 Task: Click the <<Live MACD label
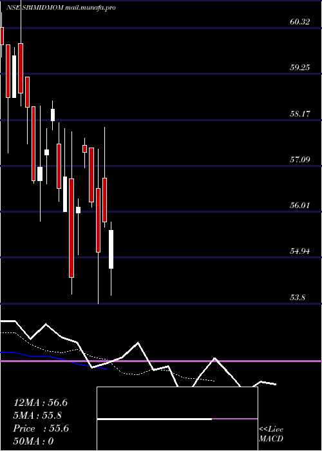[271, 434]
